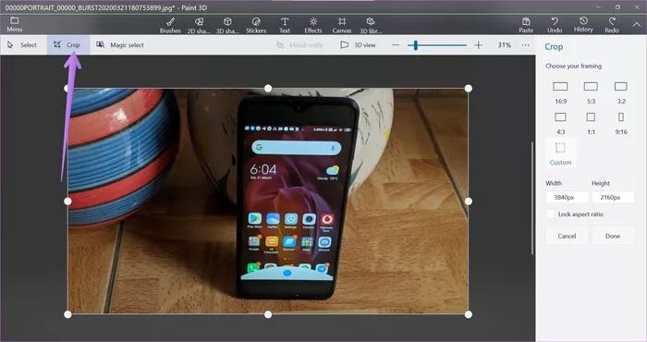Enable the Lock aspect ratio checkbox

coord(551,214)
